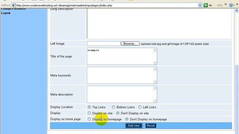Click the Display on home page label

tap(65, 119)
